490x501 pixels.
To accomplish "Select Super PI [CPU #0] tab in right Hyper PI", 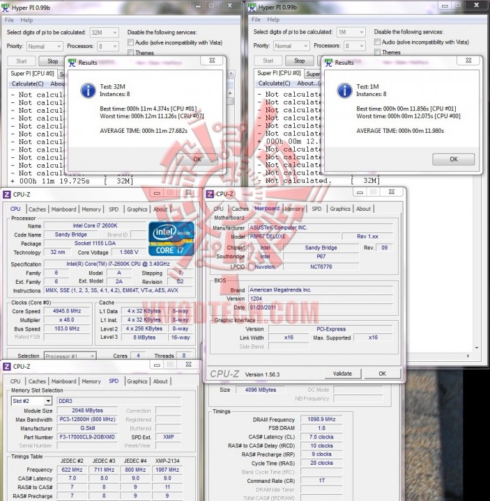I will (279, 73).
